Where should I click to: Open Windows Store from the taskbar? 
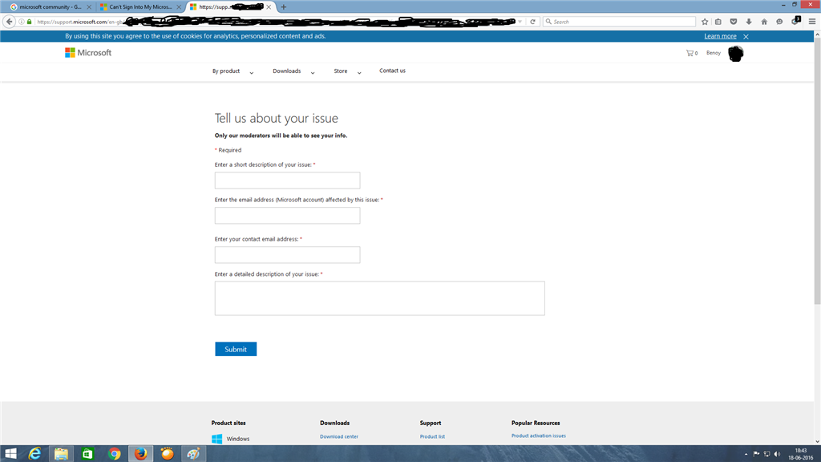(87, 454)
